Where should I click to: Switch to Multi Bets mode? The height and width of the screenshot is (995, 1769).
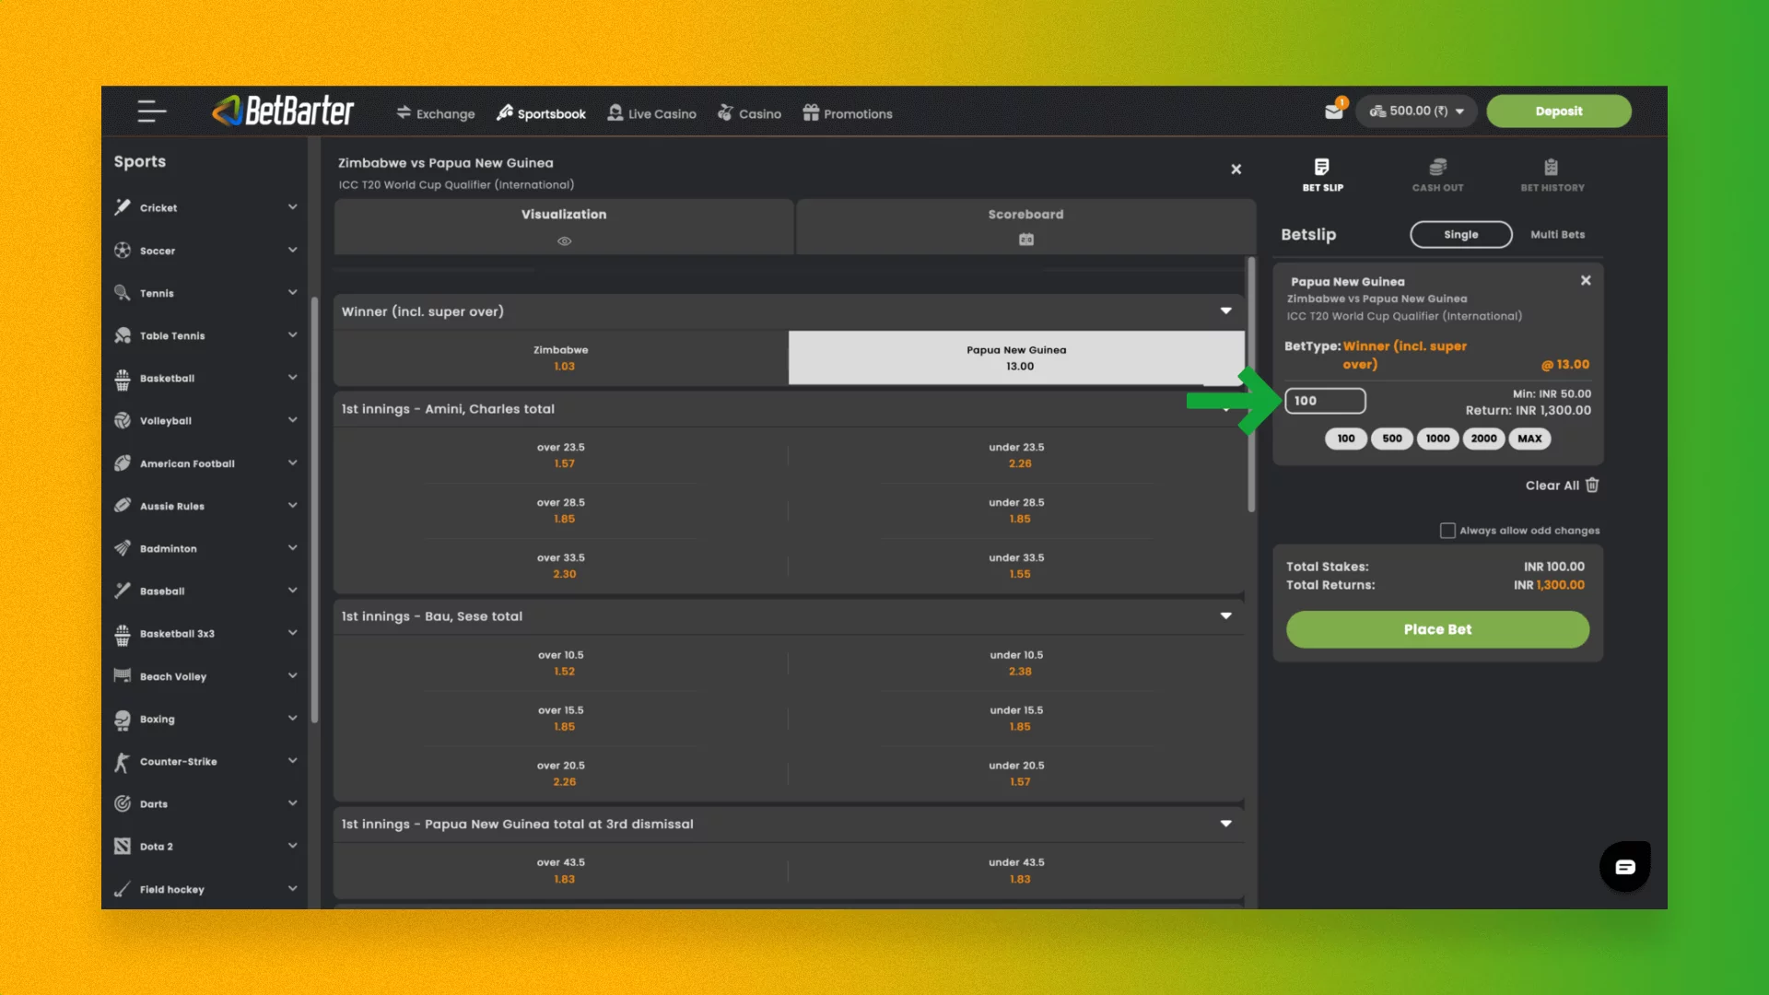[x=1557, y=234]
